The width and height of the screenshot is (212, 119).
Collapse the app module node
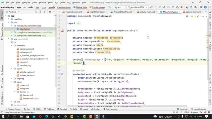point(6,16)
